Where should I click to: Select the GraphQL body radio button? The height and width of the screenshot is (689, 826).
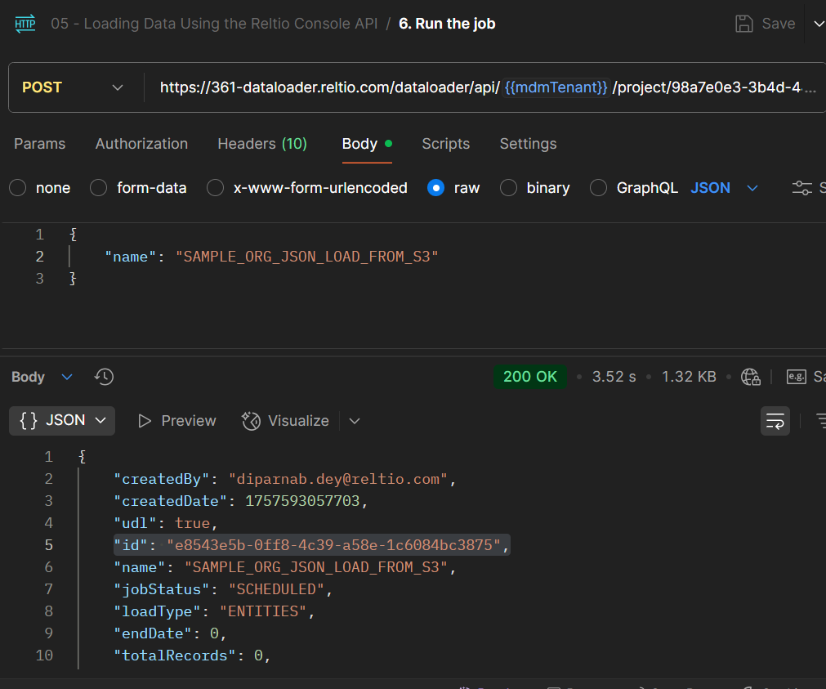599,188
